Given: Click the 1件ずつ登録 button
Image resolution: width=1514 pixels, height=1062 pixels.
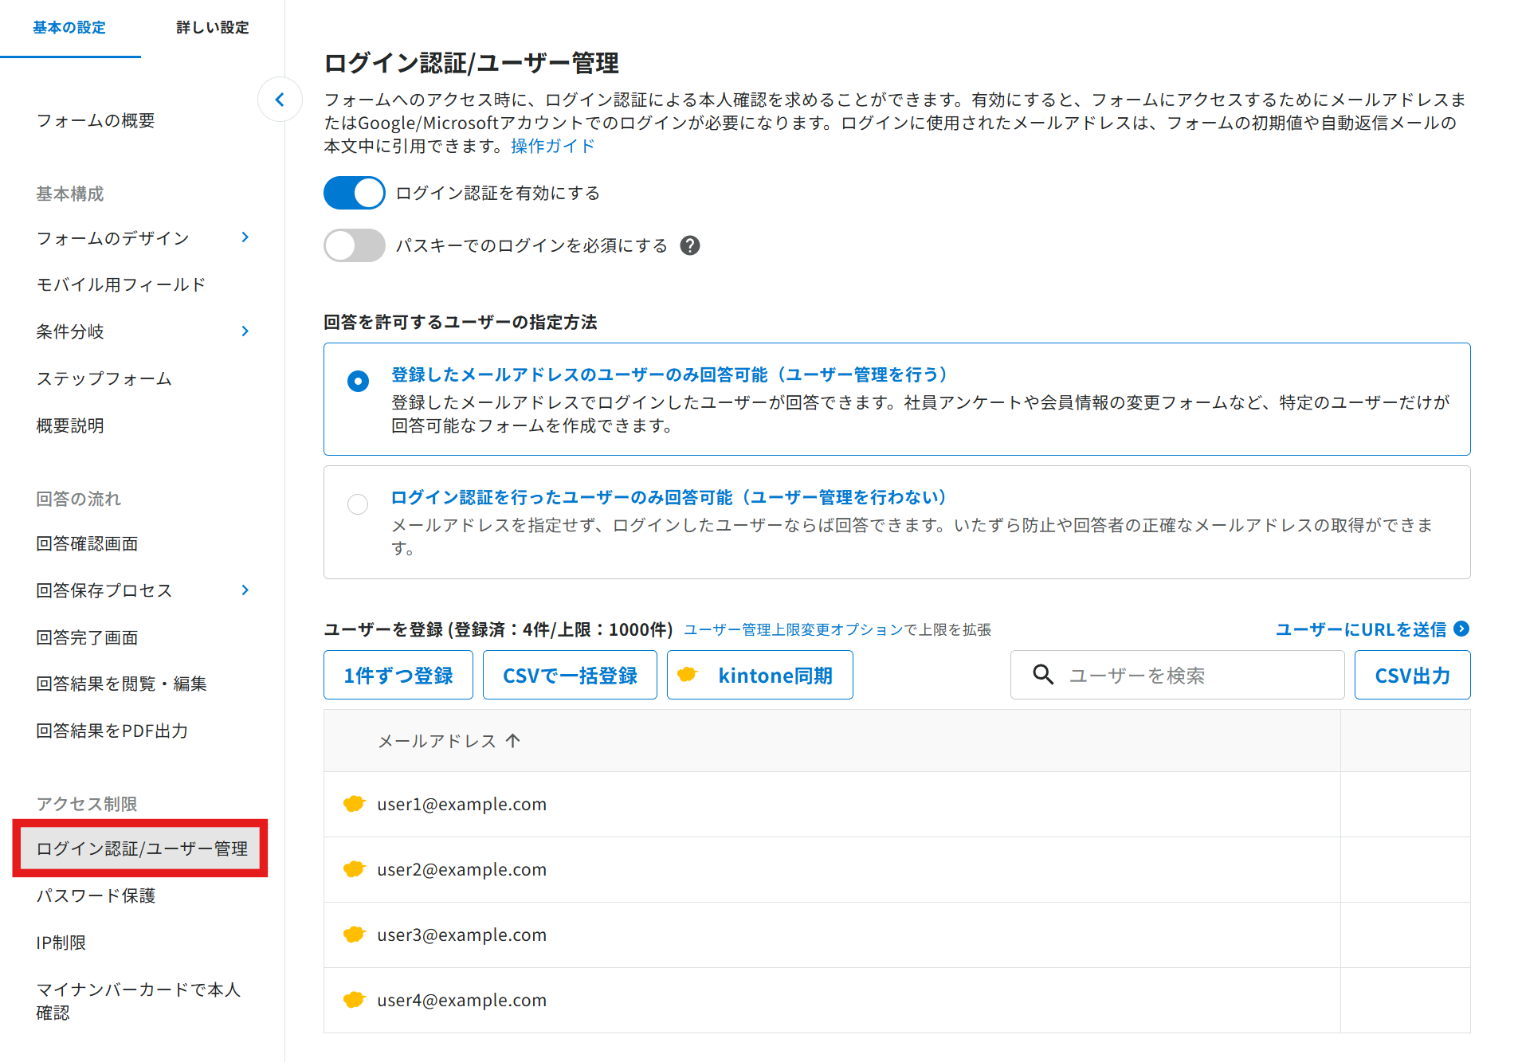Looking at the screenshot, I should tap(398, 675).
